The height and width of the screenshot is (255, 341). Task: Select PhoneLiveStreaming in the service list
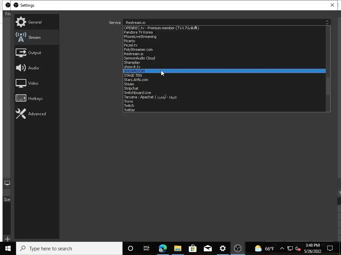224,37
